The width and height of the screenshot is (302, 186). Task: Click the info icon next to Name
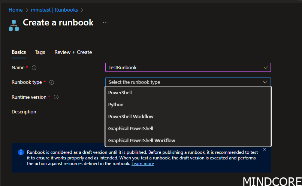click(x=34, y=68)
